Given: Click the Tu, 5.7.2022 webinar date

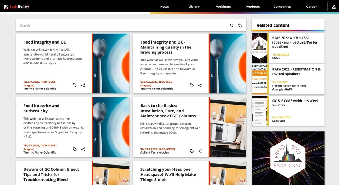Looking at the screenshot, I should click(40, 83).
